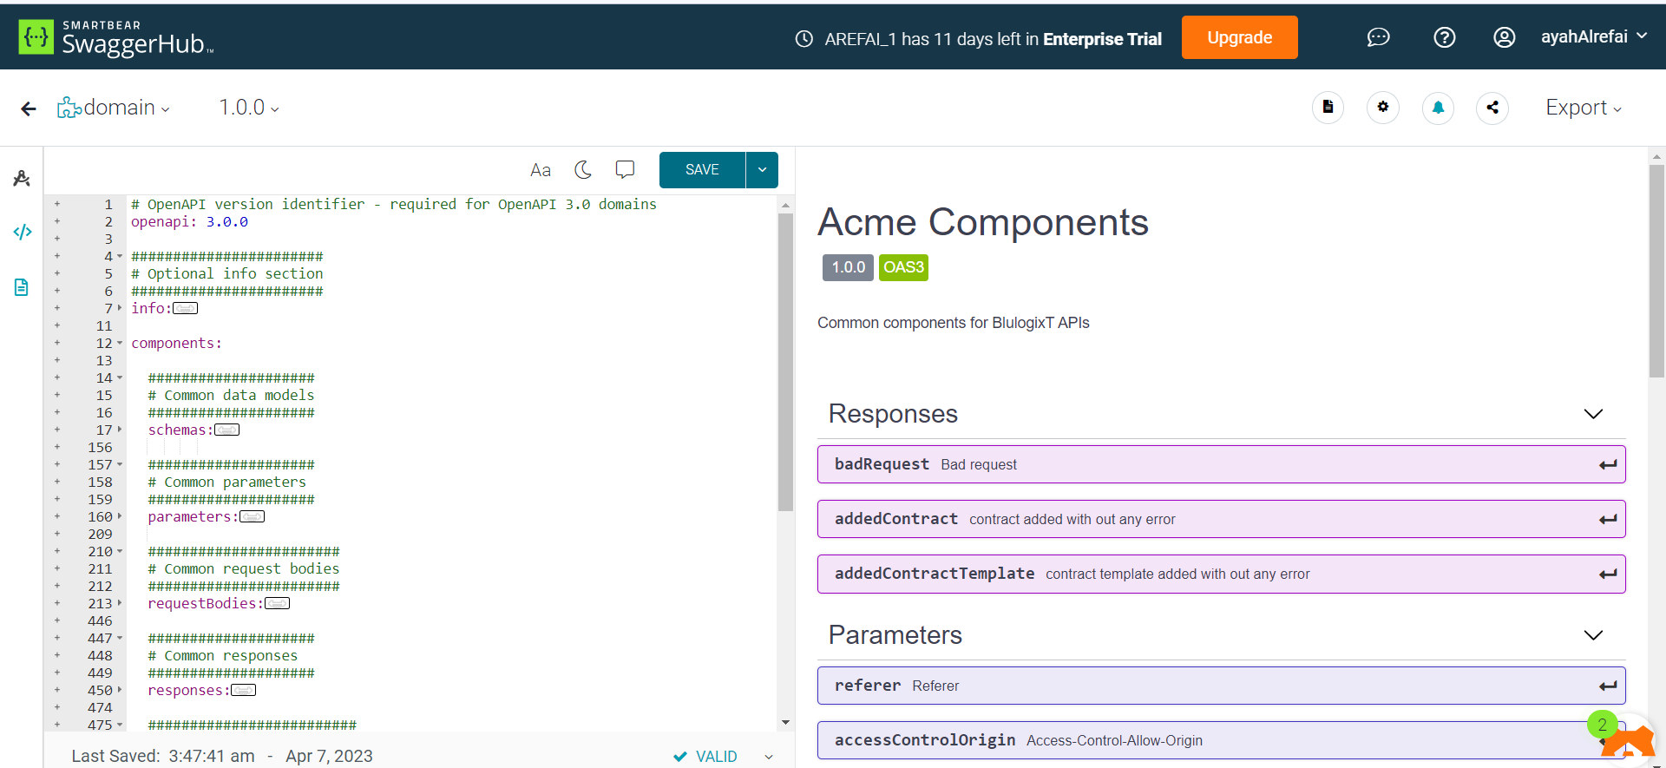Viewport: 1666px width, 768px height.
Task: Open the comments speech bubble in editor
Action: (x=625, y=169)
